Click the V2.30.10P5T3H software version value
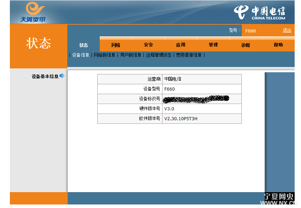301x208 pixels. (181, 119)
